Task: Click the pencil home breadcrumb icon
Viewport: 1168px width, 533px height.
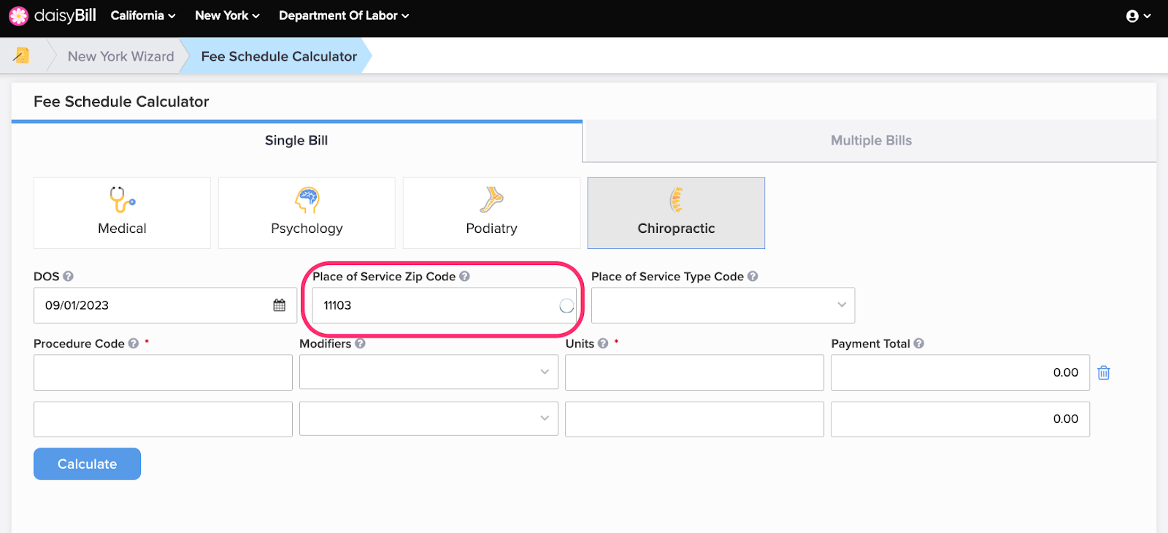Action: (21, 55)
